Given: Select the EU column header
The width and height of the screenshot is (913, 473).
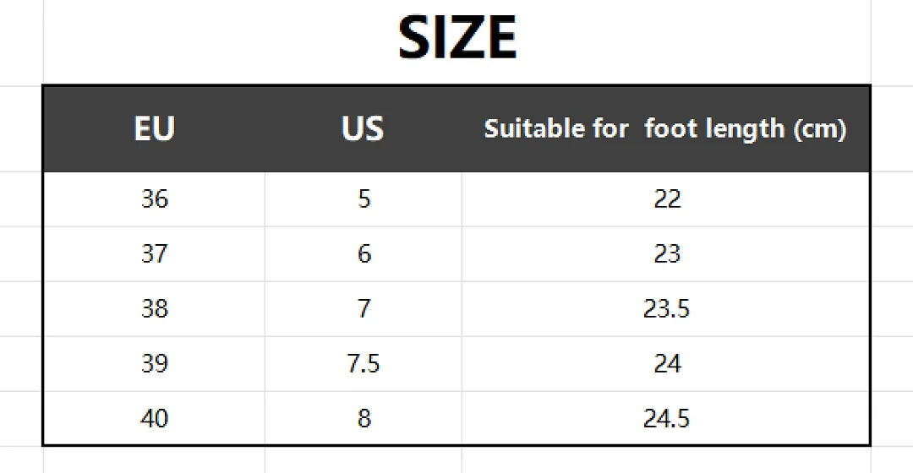Looking at the screenshot, I should click(155, 128).
